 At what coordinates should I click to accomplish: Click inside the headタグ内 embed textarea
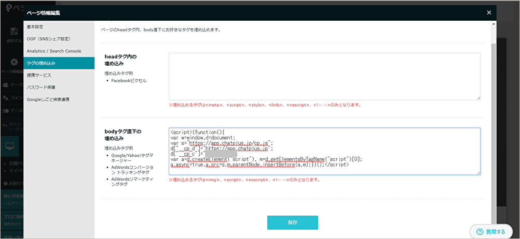[x=324, y=76]
